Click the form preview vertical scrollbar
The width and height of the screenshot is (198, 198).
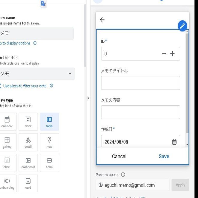[187, 83]
